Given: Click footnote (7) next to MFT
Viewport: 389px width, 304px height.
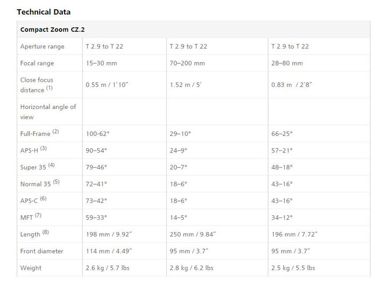Looking at the screenshot, I should 38,215.
